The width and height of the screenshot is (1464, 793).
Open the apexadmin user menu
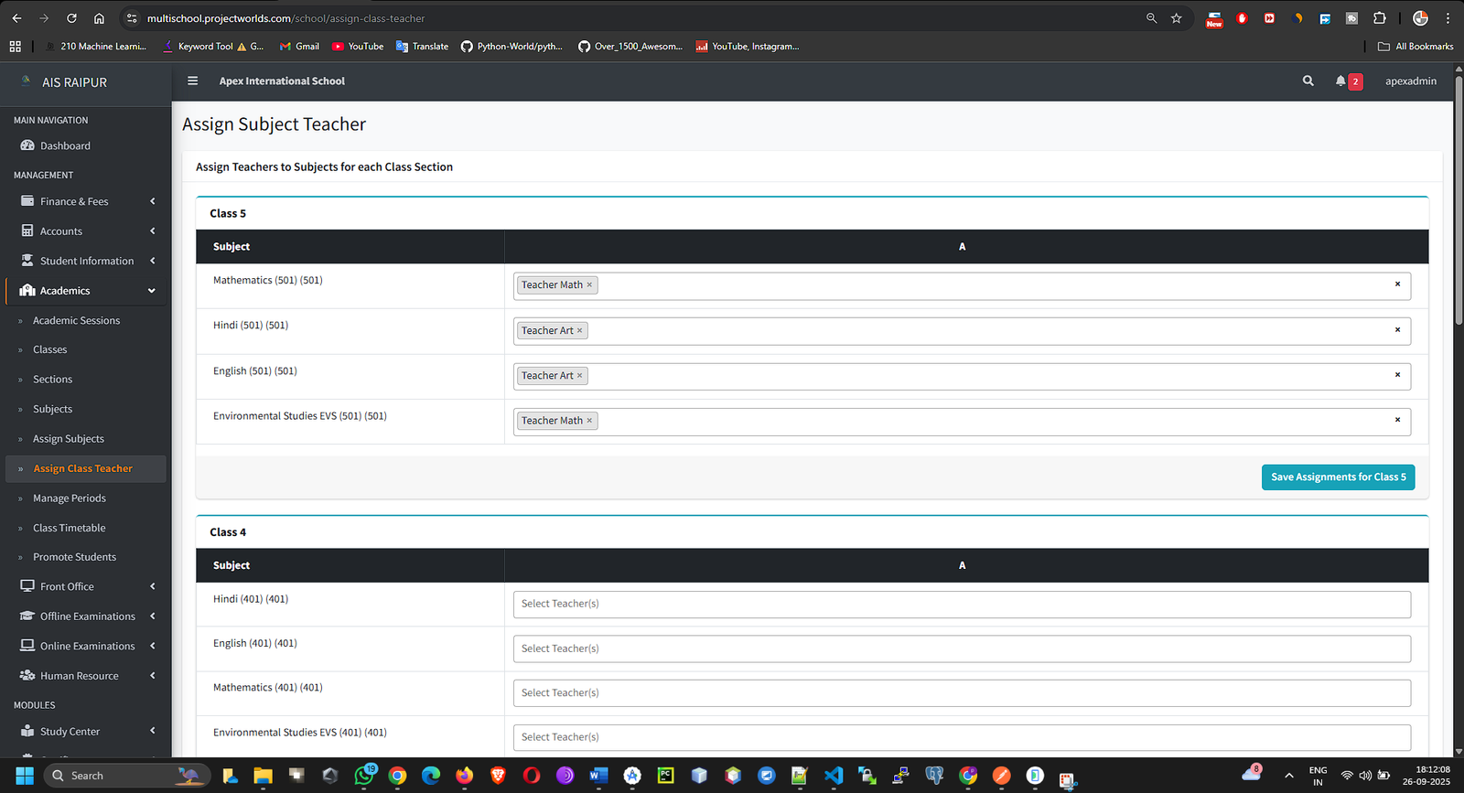pos(1410,81)
